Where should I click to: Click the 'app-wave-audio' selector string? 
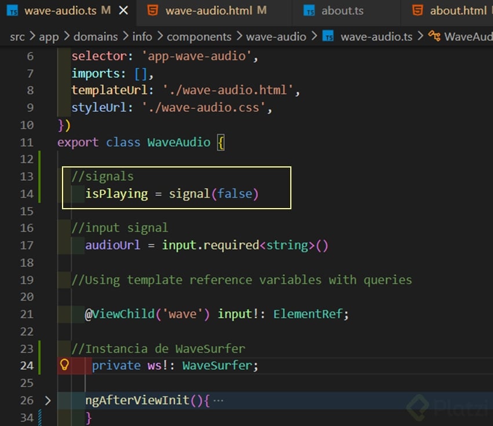tap(197, 56)
